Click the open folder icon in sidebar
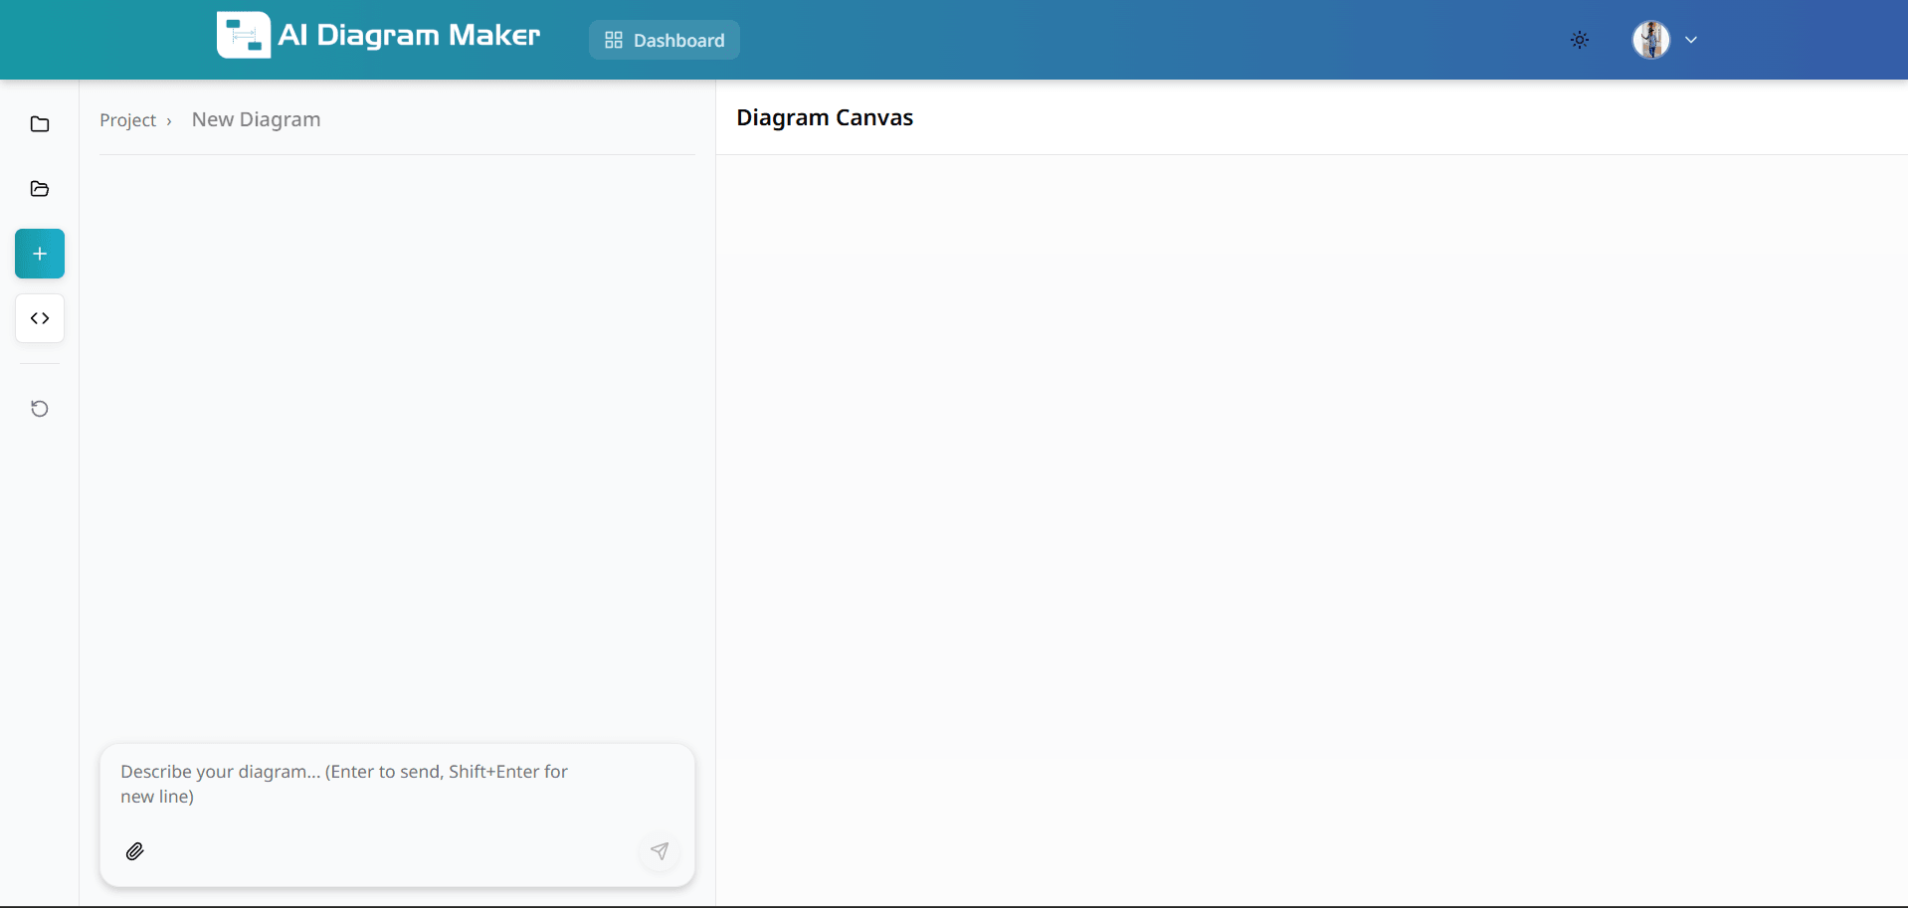This screenshot has width=1908, height=908. point(39,189)
